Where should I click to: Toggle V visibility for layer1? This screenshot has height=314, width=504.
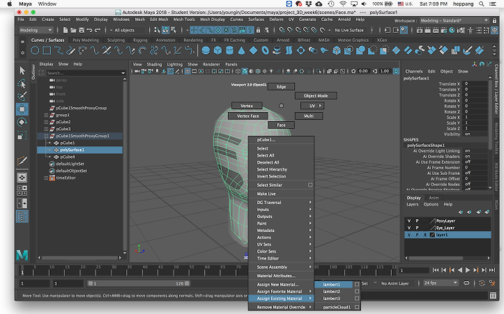pos(409,235)
